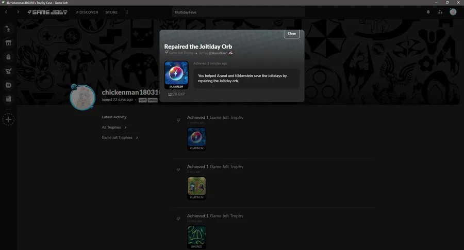Screen dimensions: 464x250
Task: Open the account avatar menu
Action: click(453, 12)
